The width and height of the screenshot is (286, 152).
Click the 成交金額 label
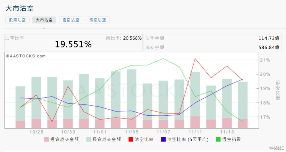[x=155, y=47]
